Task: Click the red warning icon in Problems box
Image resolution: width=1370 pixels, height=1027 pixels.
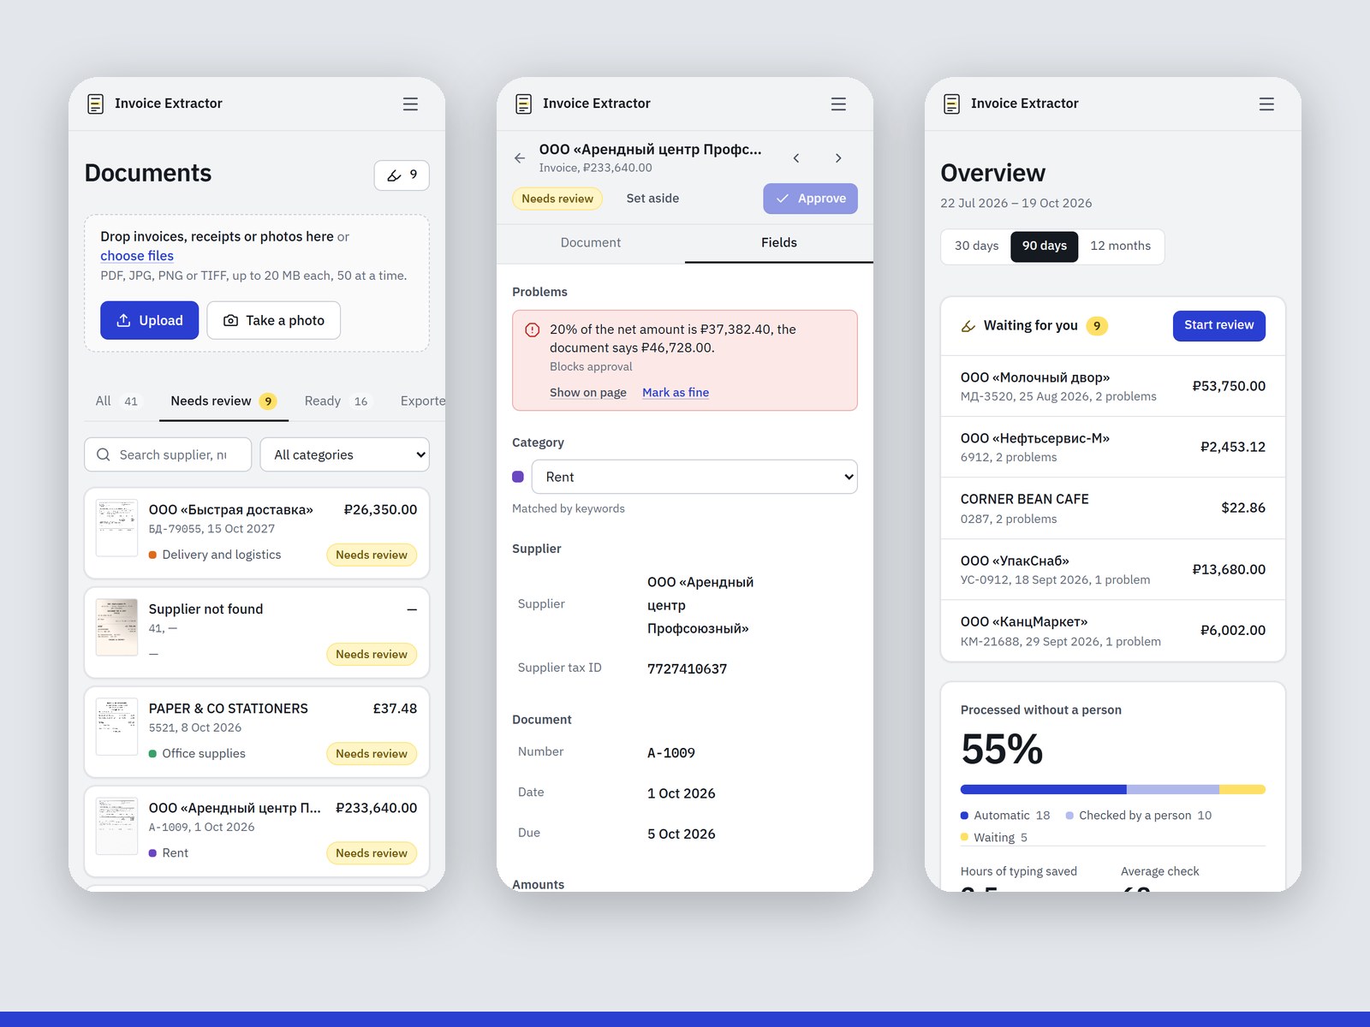Action: [x=532, y=329]
